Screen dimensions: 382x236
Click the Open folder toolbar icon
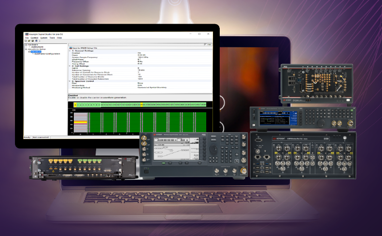(28, 41)
